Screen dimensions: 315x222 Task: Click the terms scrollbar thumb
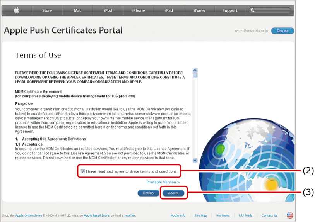click(195, 76)
